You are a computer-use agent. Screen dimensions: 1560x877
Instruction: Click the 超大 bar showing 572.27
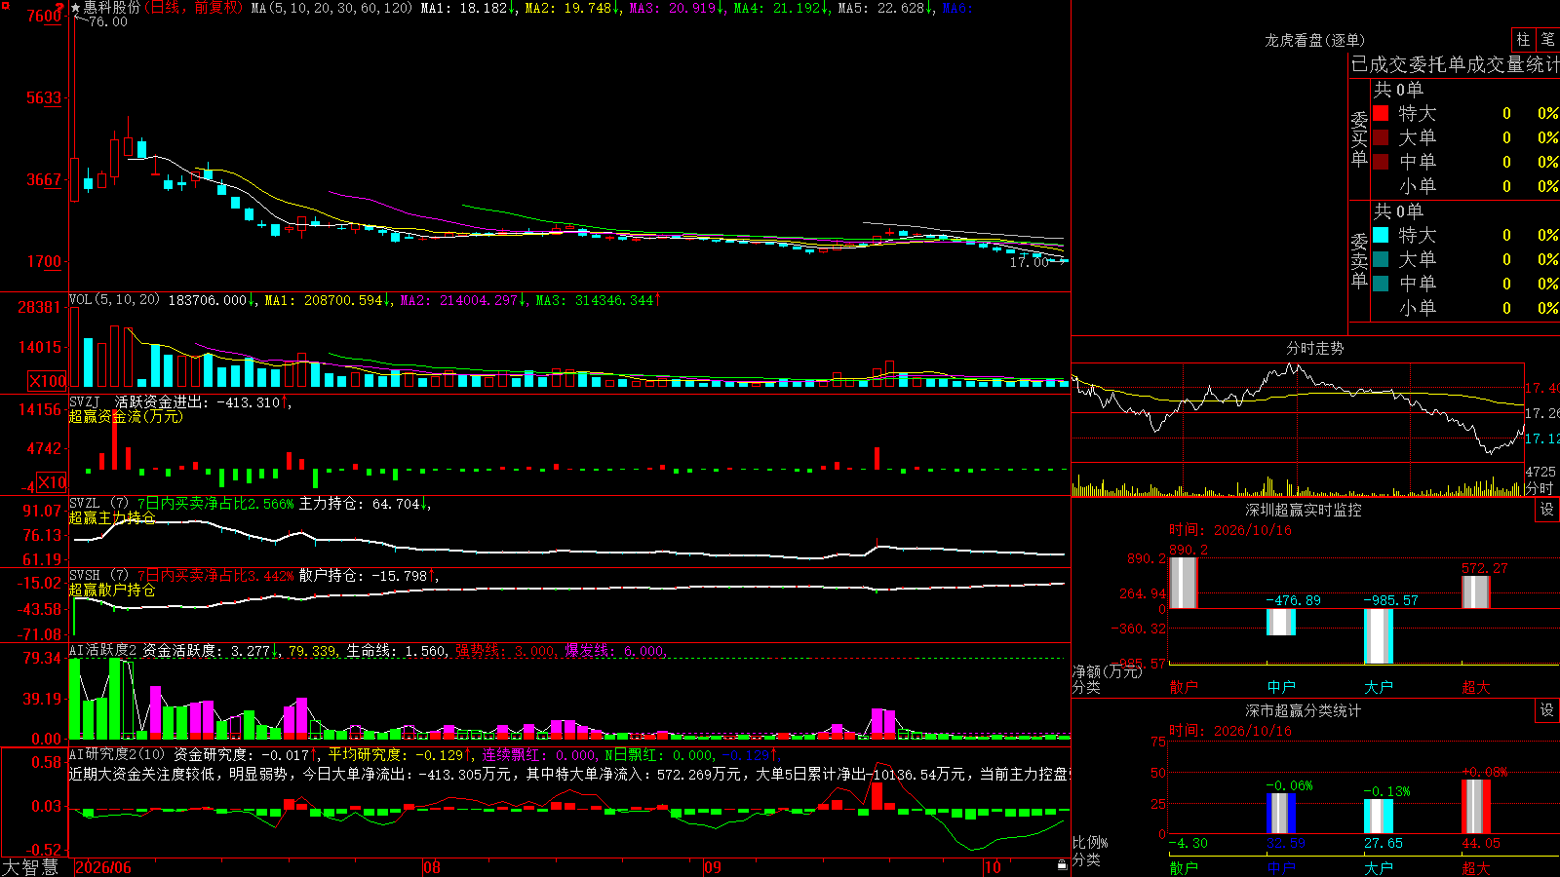pos(1476,592)
